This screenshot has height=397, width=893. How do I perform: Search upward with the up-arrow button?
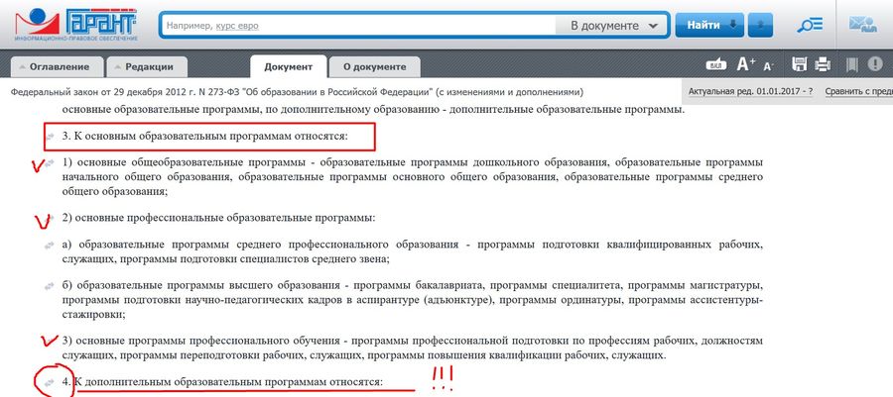pyautogui.click(x=760, y=25)
